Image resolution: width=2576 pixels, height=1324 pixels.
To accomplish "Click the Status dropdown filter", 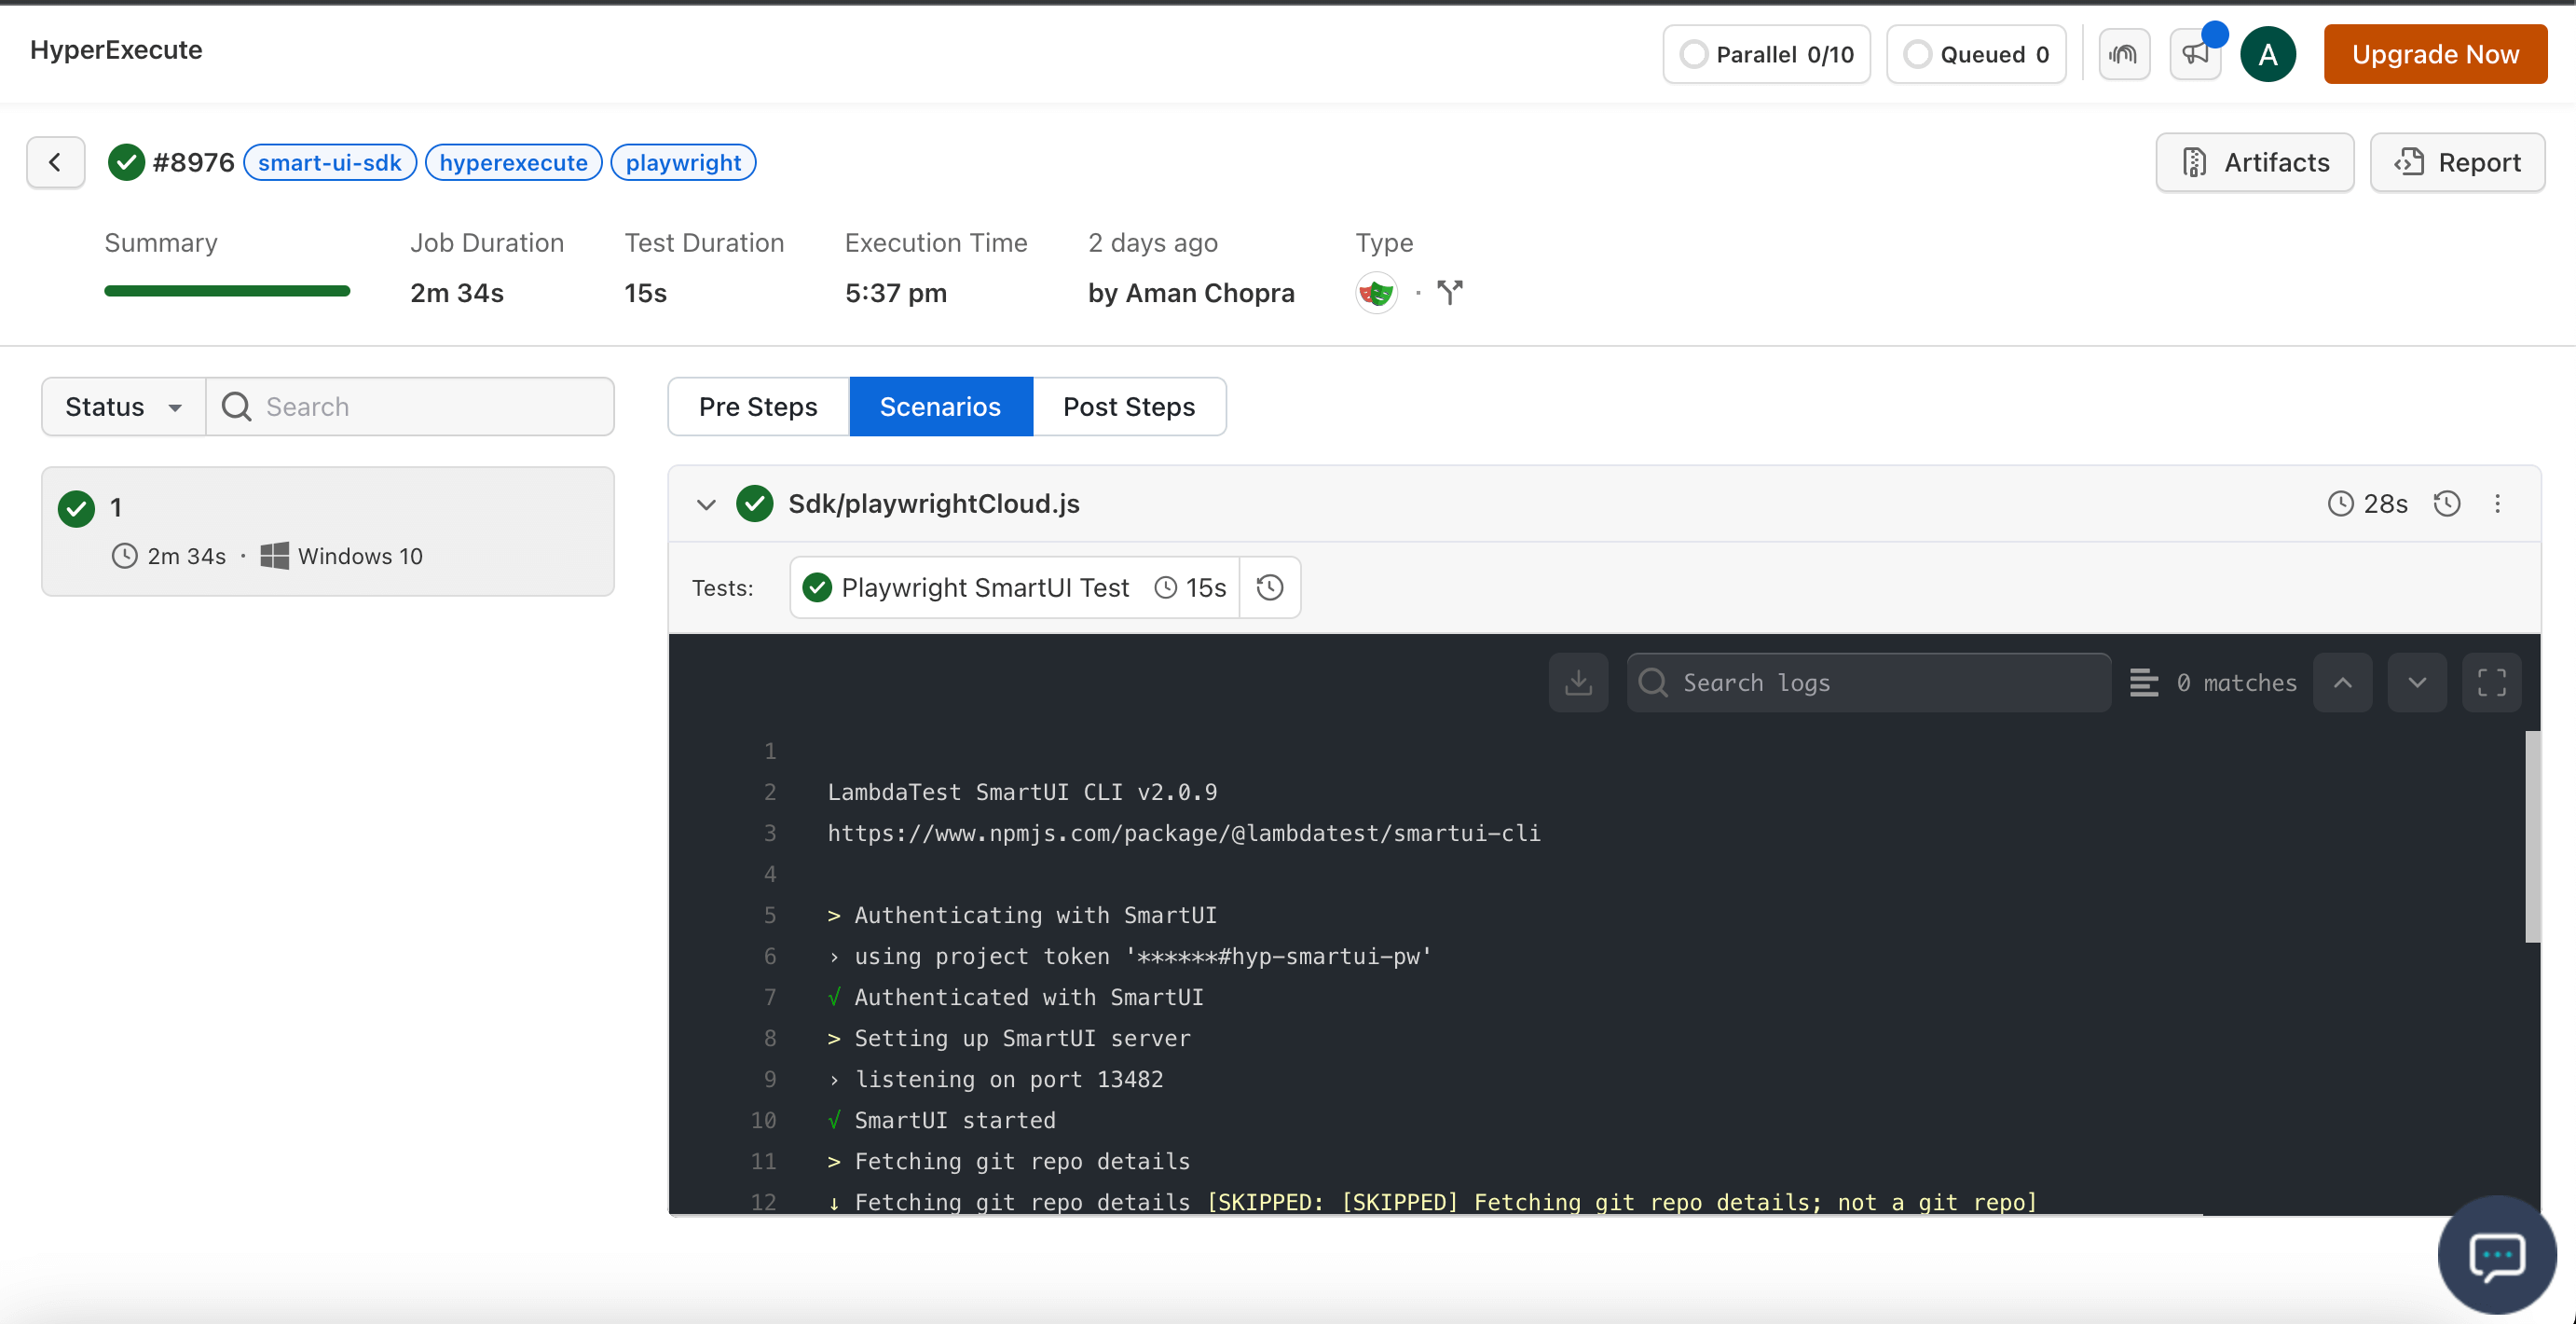I will tap(120, 406).
